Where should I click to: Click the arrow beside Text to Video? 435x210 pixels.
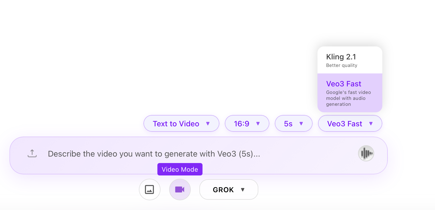[x=208, y=124]
